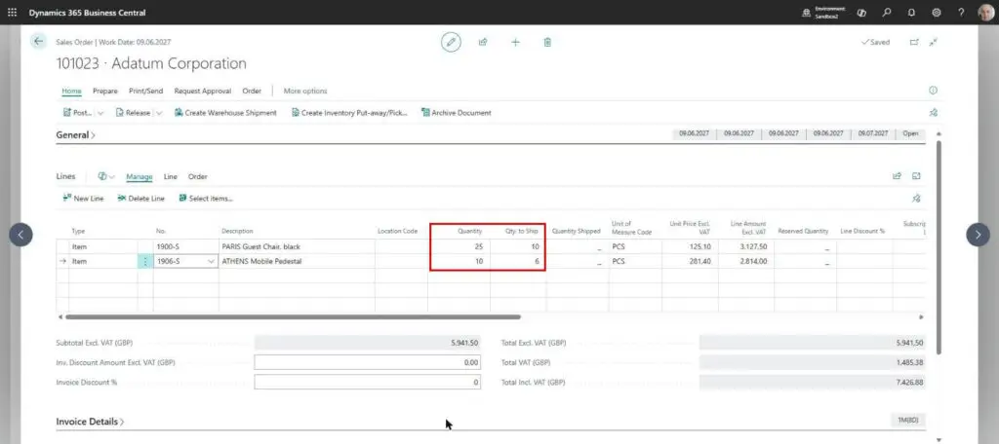Open the Copilot dropdown in Lines
Screen dimensions: 999x444
106,176
